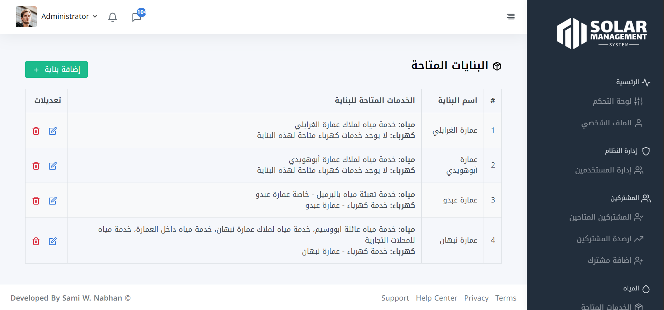Open ارصدة المشتركين balances page
Screen dimensions: 664x310
610,239
